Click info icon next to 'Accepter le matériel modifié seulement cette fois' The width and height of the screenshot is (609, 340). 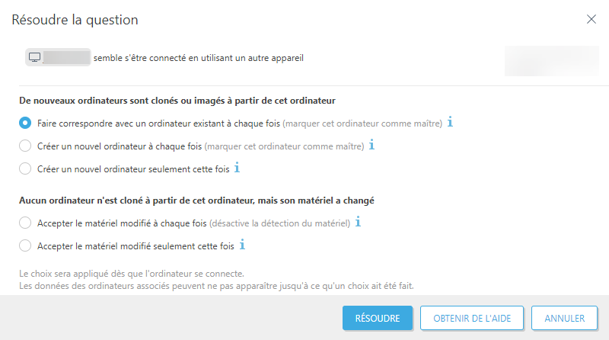(x=243, y=245)
